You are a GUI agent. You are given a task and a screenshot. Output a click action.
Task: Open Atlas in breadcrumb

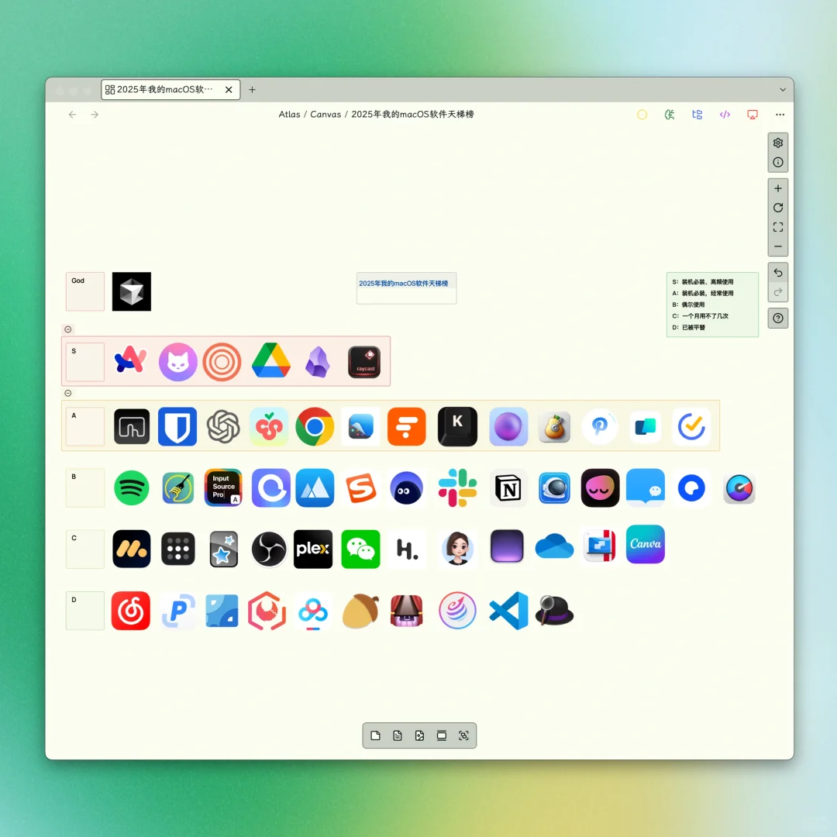289,114
